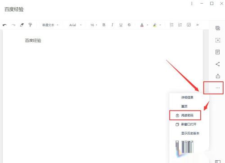Click the note title field 百度经验
This screenshot has width=225, height=163.
14,9
